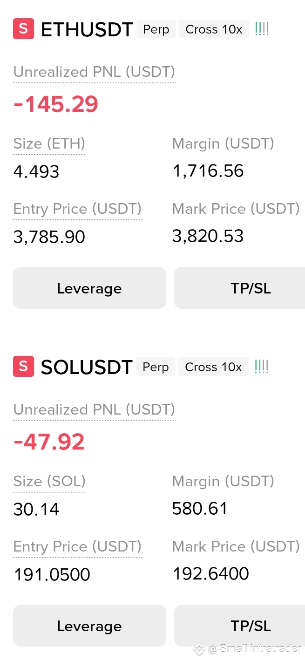Tap the SOLUSDT Cross 10x tag
Viewport: 305px width, 661px height.
tap(214, 367)
